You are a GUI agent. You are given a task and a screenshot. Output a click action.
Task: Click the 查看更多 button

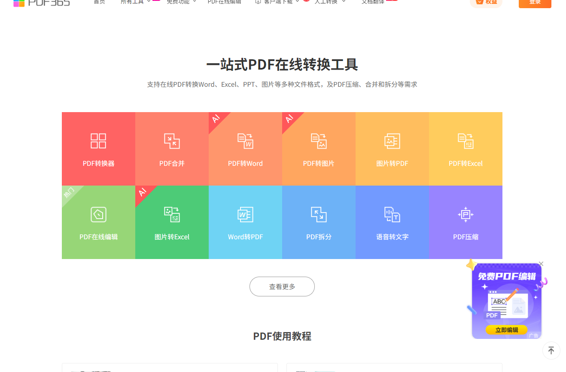[282, 287]
